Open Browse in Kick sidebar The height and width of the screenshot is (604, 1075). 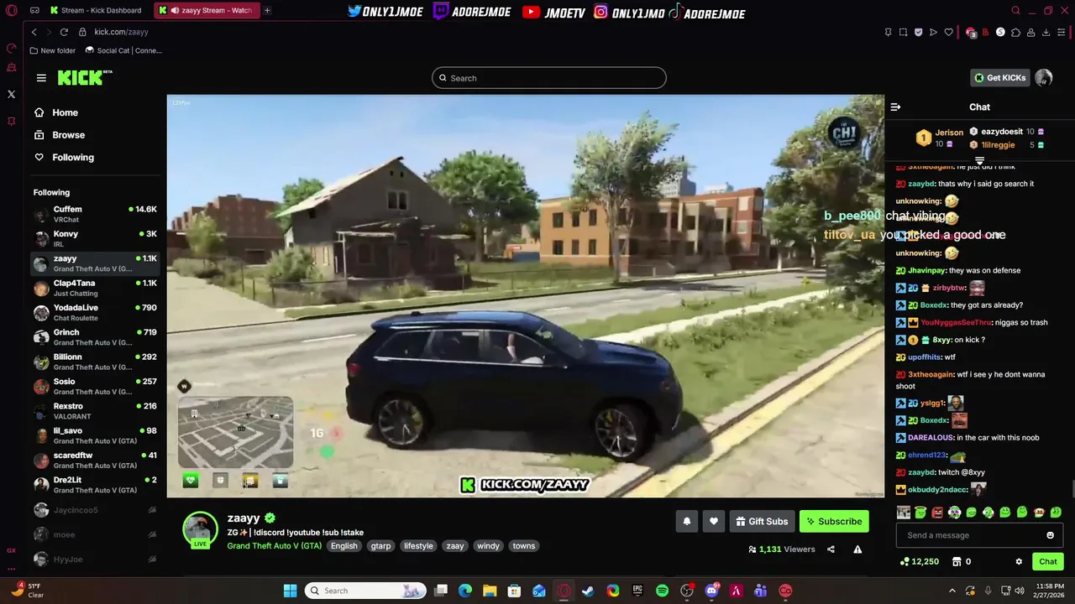pos(60,135)
